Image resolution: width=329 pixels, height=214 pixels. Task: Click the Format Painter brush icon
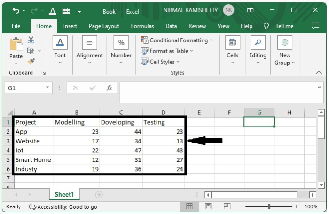tap(31, 61)
